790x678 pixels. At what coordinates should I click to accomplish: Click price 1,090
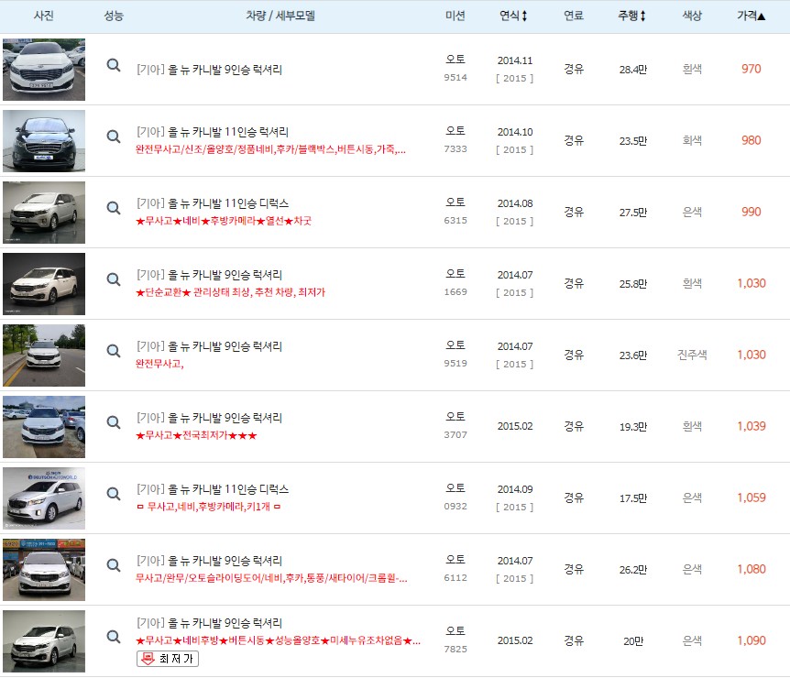[752, 641]
